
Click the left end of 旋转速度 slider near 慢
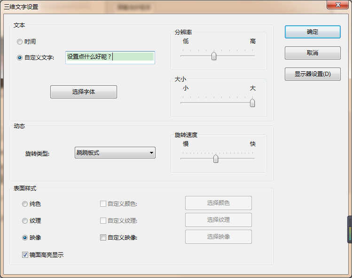182,158
